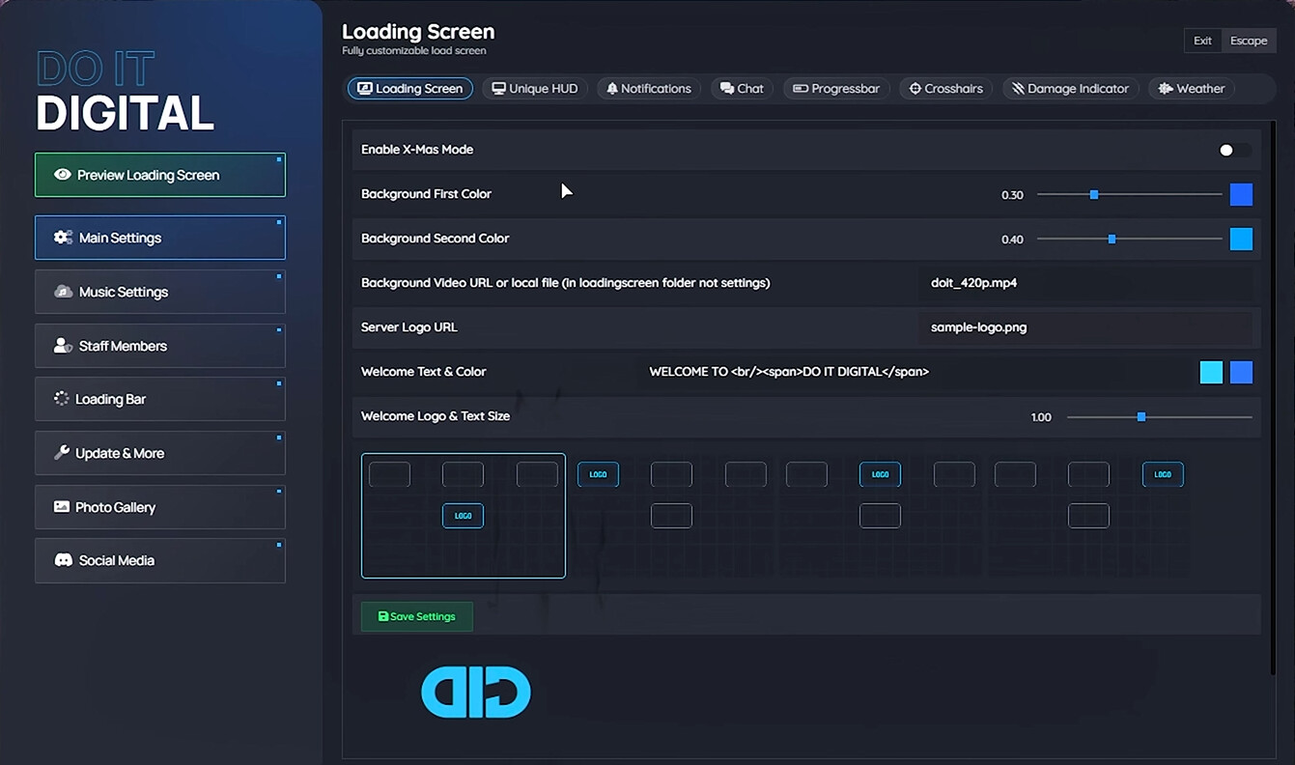The height and width of the screenshot is (765, 1295).
Task: Click the spinner icon for Loading Bar
Action: (62, 399)
